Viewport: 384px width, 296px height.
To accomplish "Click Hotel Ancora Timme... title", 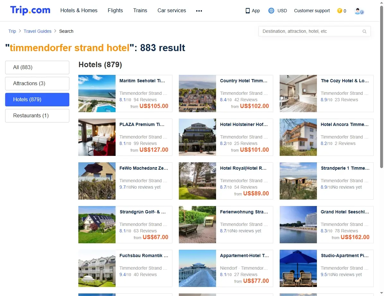I will point(345,124).
